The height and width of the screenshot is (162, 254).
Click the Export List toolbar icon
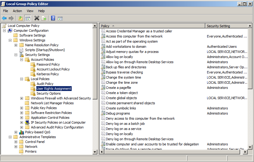click(44, 18)
